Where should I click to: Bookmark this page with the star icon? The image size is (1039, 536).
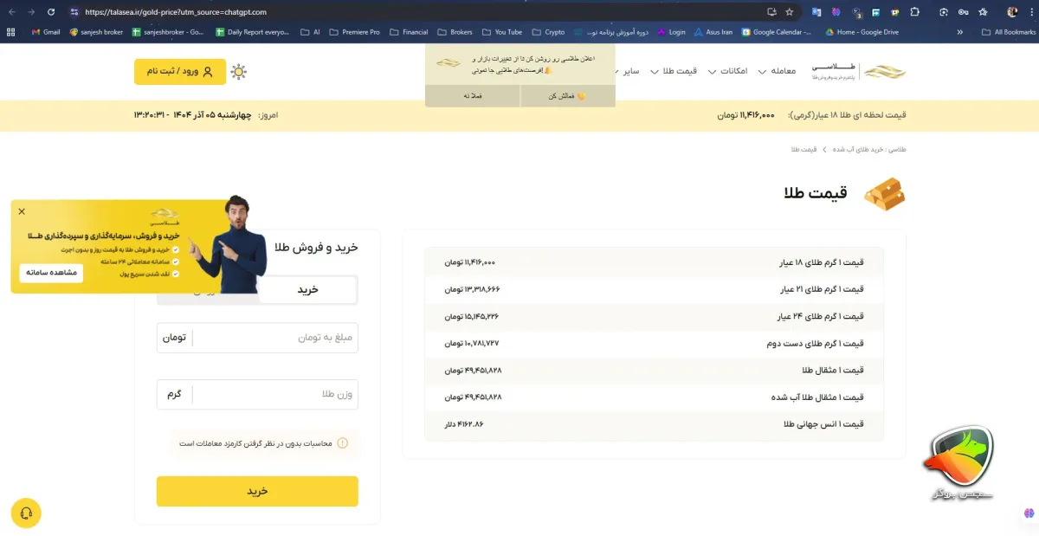[789, 12]
